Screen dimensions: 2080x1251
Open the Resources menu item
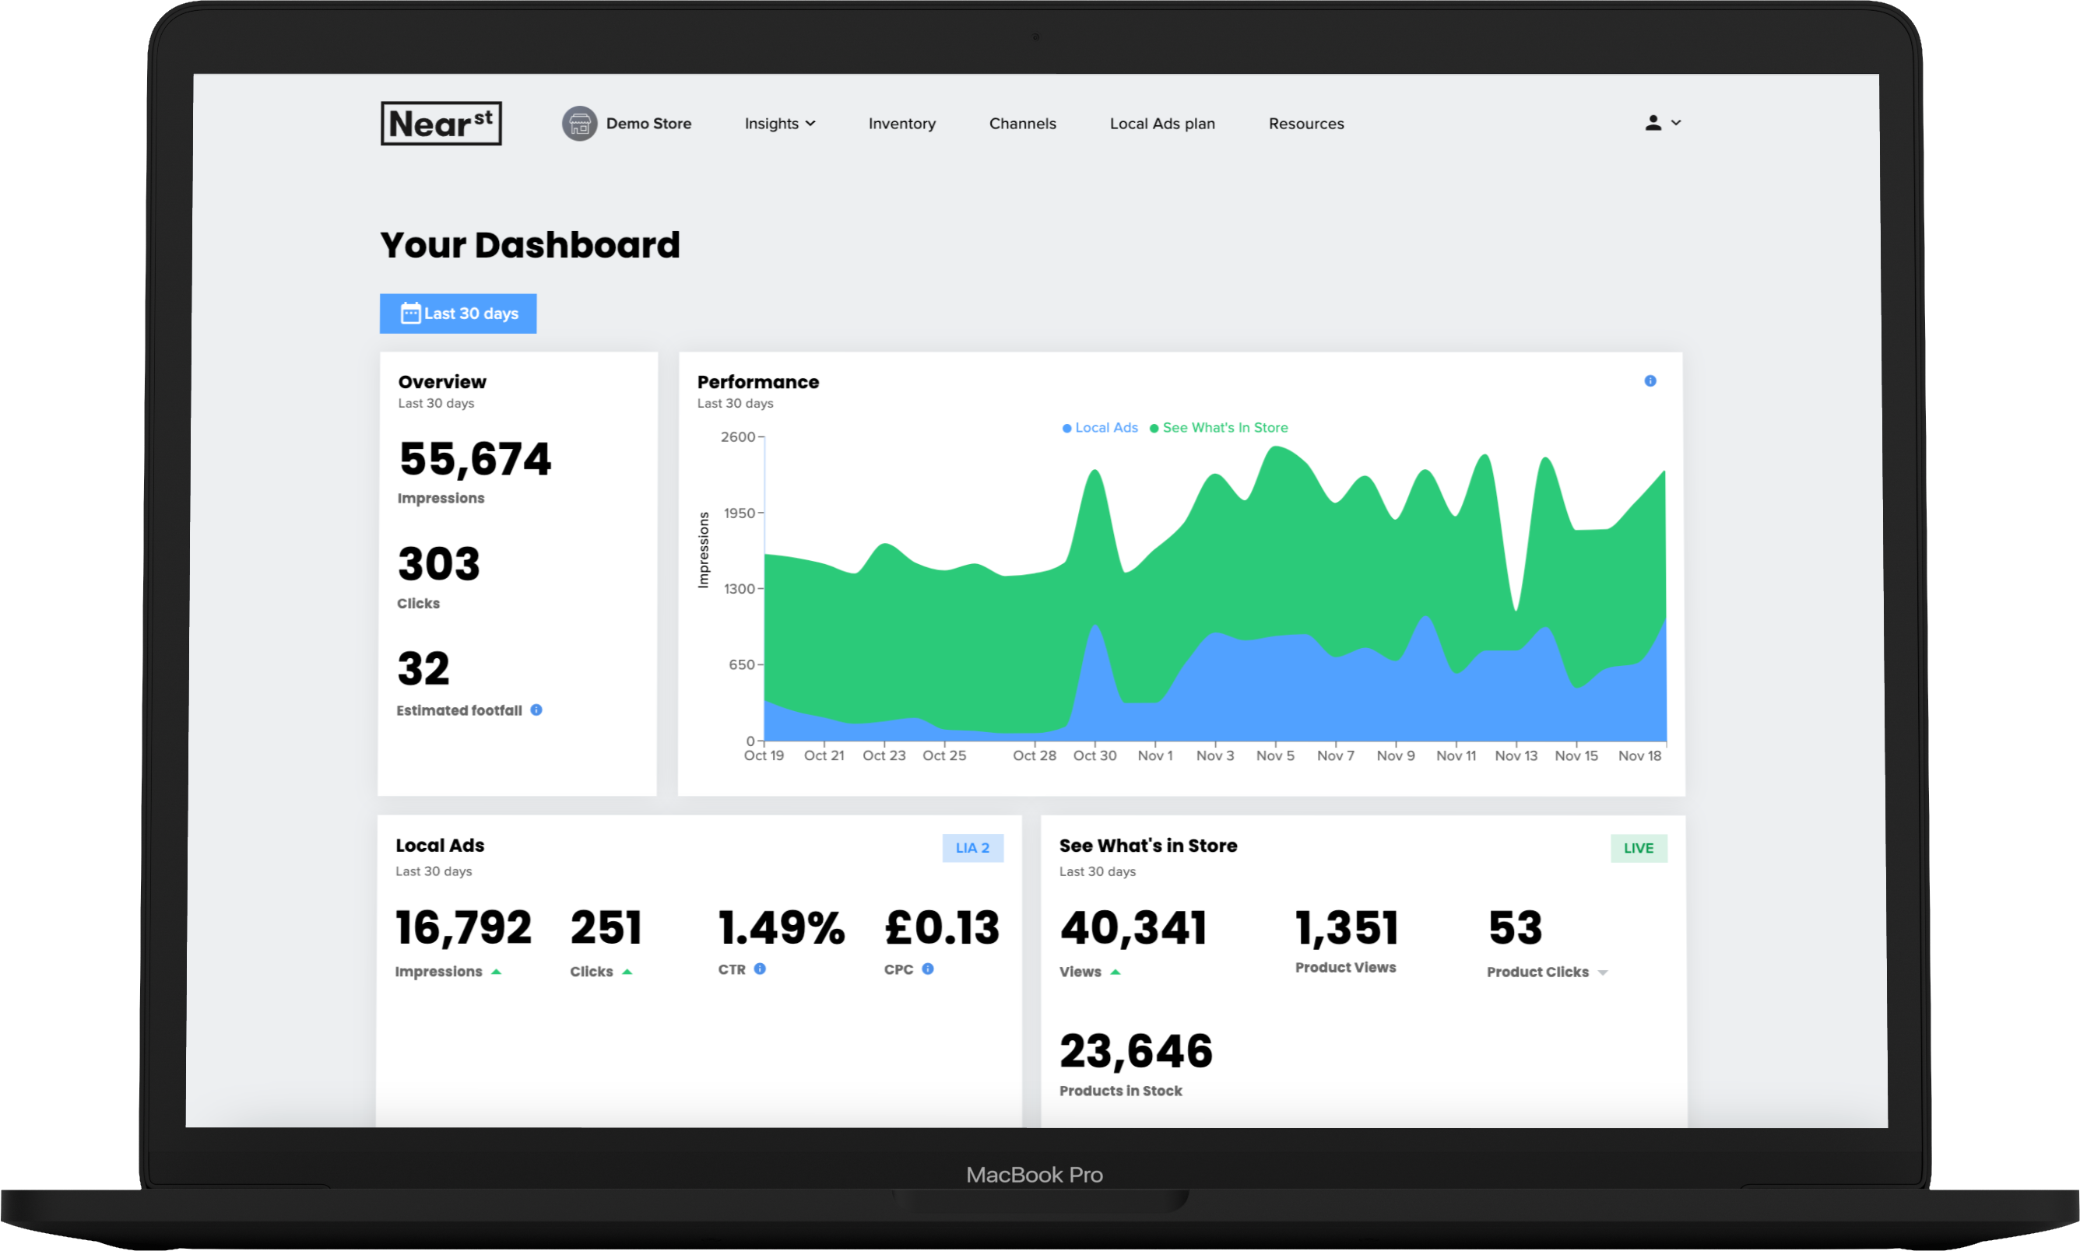click(x=1306, y=124)
